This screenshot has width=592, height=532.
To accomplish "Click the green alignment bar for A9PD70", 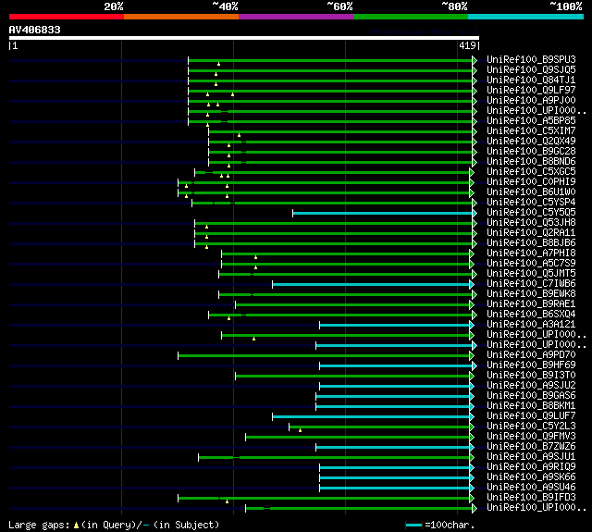I will (x=324, y=355).
